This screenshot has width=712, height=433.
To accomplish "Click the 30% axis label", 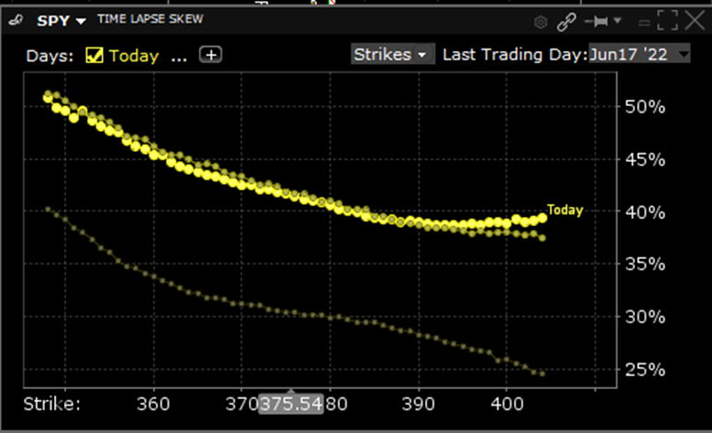I will click(645, 317).
